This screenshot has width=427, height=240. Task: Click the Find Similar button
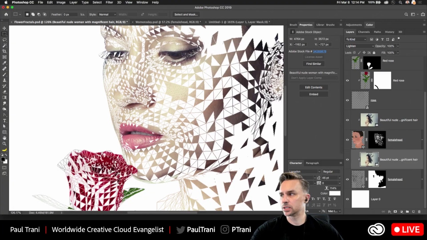pyautogui.click(x=314, y=64)
